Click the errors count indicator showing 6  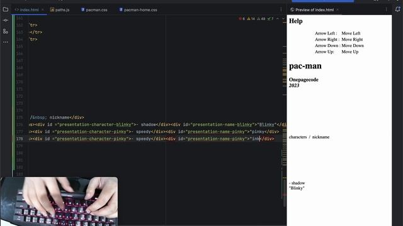[x=242, y=19]
